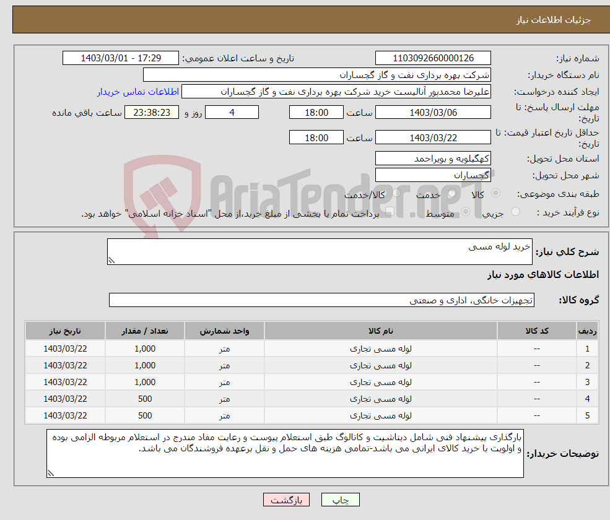Click the response deadline date 1403/03/06
This screenshot has width=610, height=520.
click(x=433, y=113)
